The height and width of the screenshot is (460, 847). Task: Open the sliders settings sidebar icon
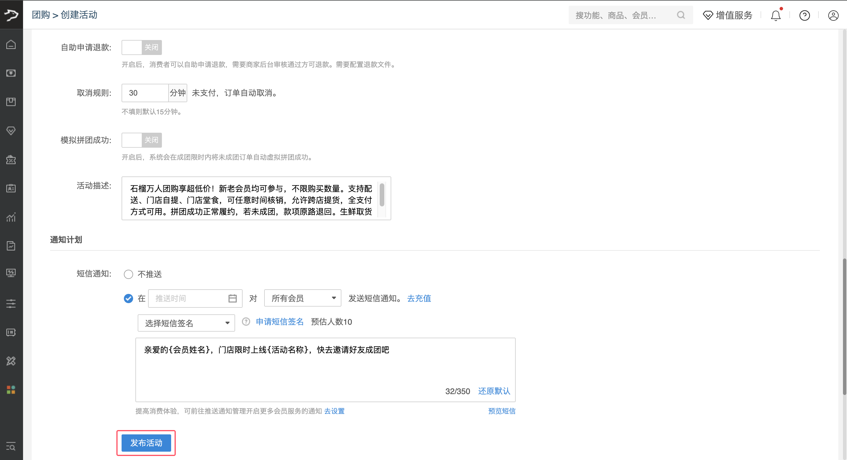tap(11, 304)
